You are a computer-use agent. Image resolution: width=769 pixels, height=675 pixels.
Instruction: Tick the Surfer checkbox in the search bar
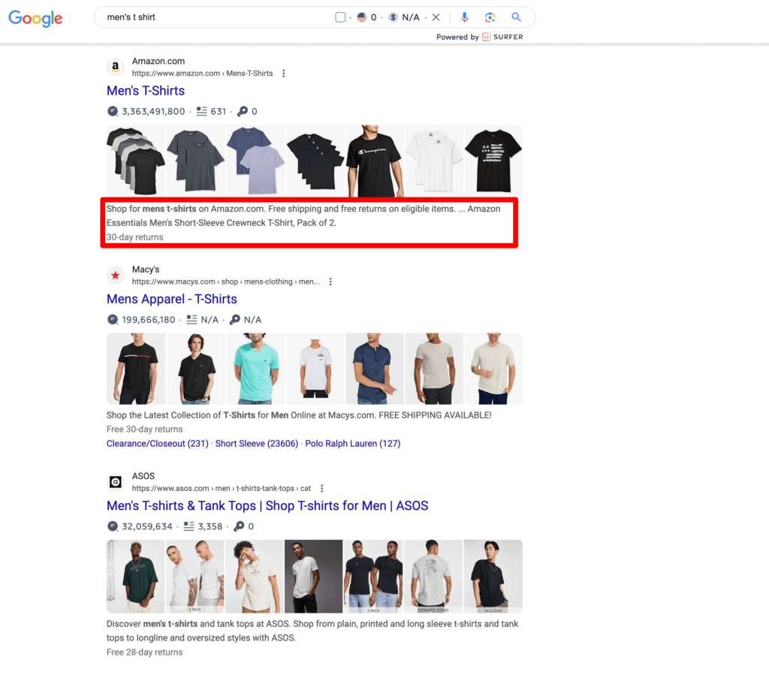click(340, 17)
